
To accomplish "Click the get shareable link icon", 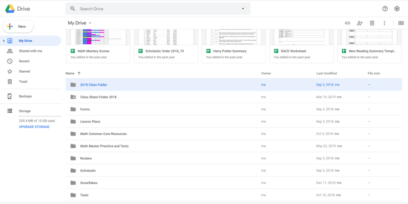I will point(347,23).
